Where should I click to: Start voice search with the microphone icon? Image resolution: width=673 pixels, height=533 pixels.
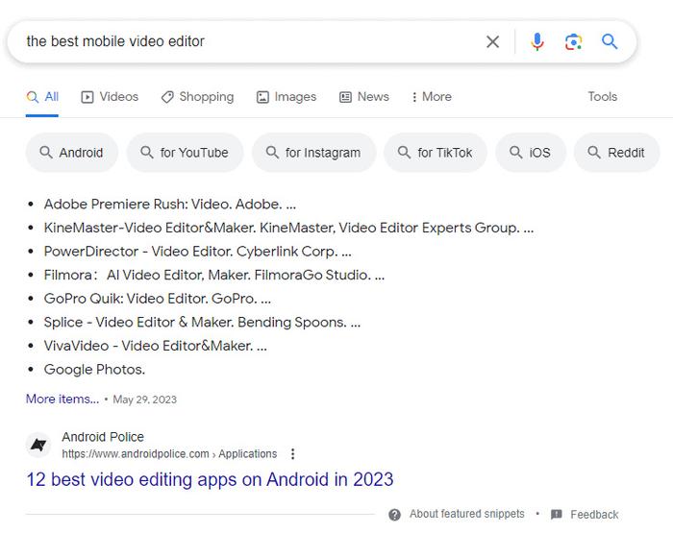pyautogui.click(x=536, y=41)
